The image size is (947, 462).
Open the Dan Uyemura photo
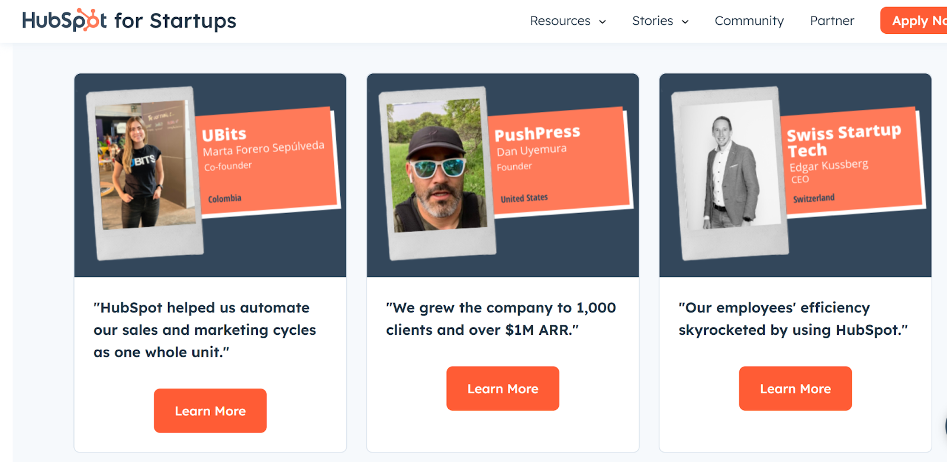tap(437, 166)
